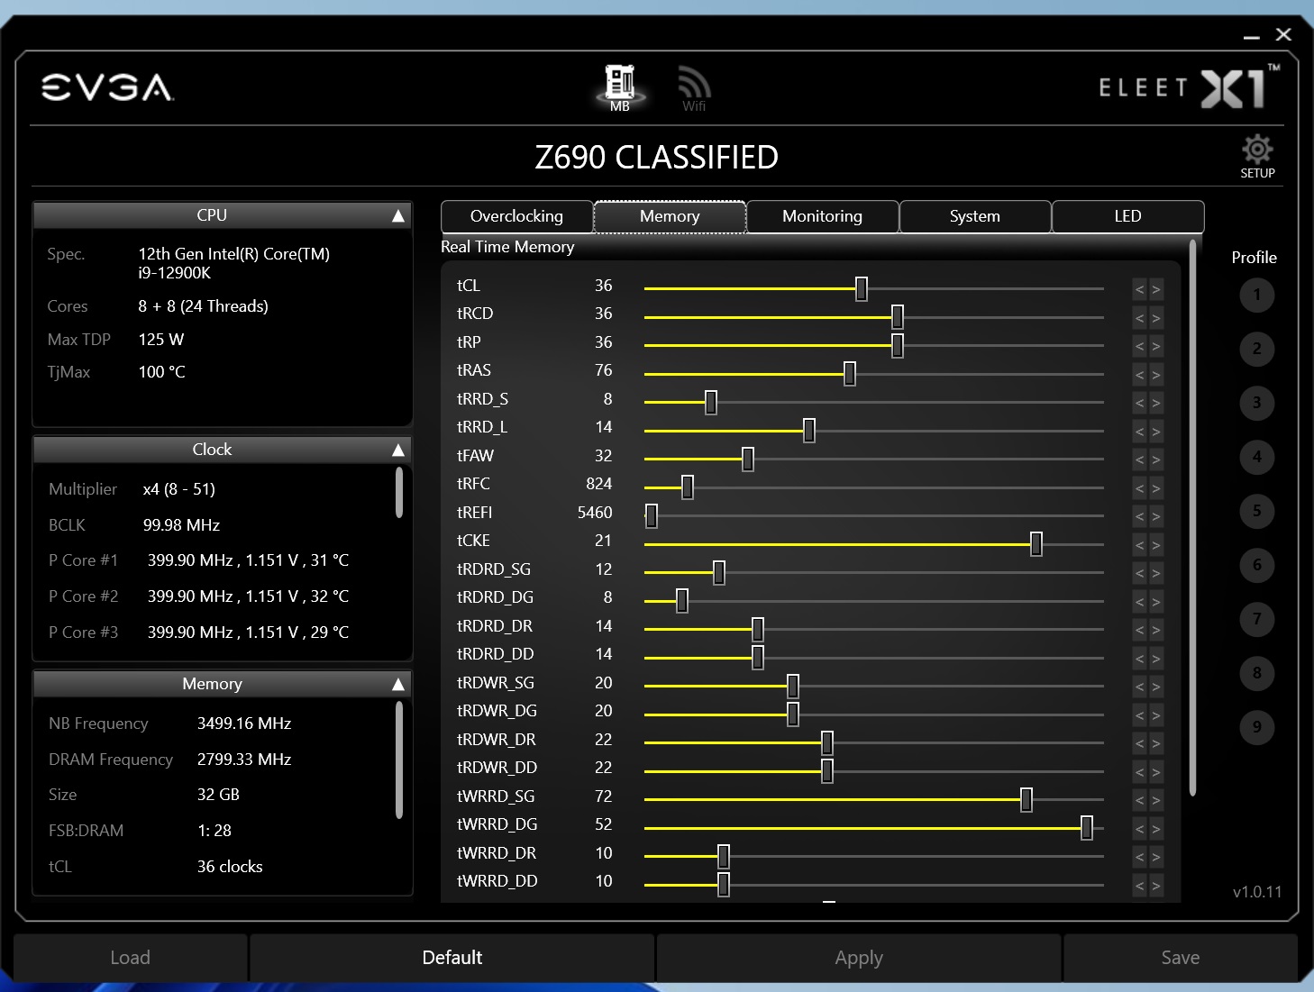Open the Overclocking tab
Viewport: 1314px width, 992px height.
(516, 216)
